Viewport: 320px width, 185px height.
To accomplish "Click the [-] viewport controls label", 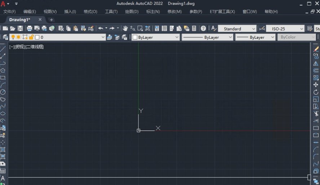I will 12,47.
